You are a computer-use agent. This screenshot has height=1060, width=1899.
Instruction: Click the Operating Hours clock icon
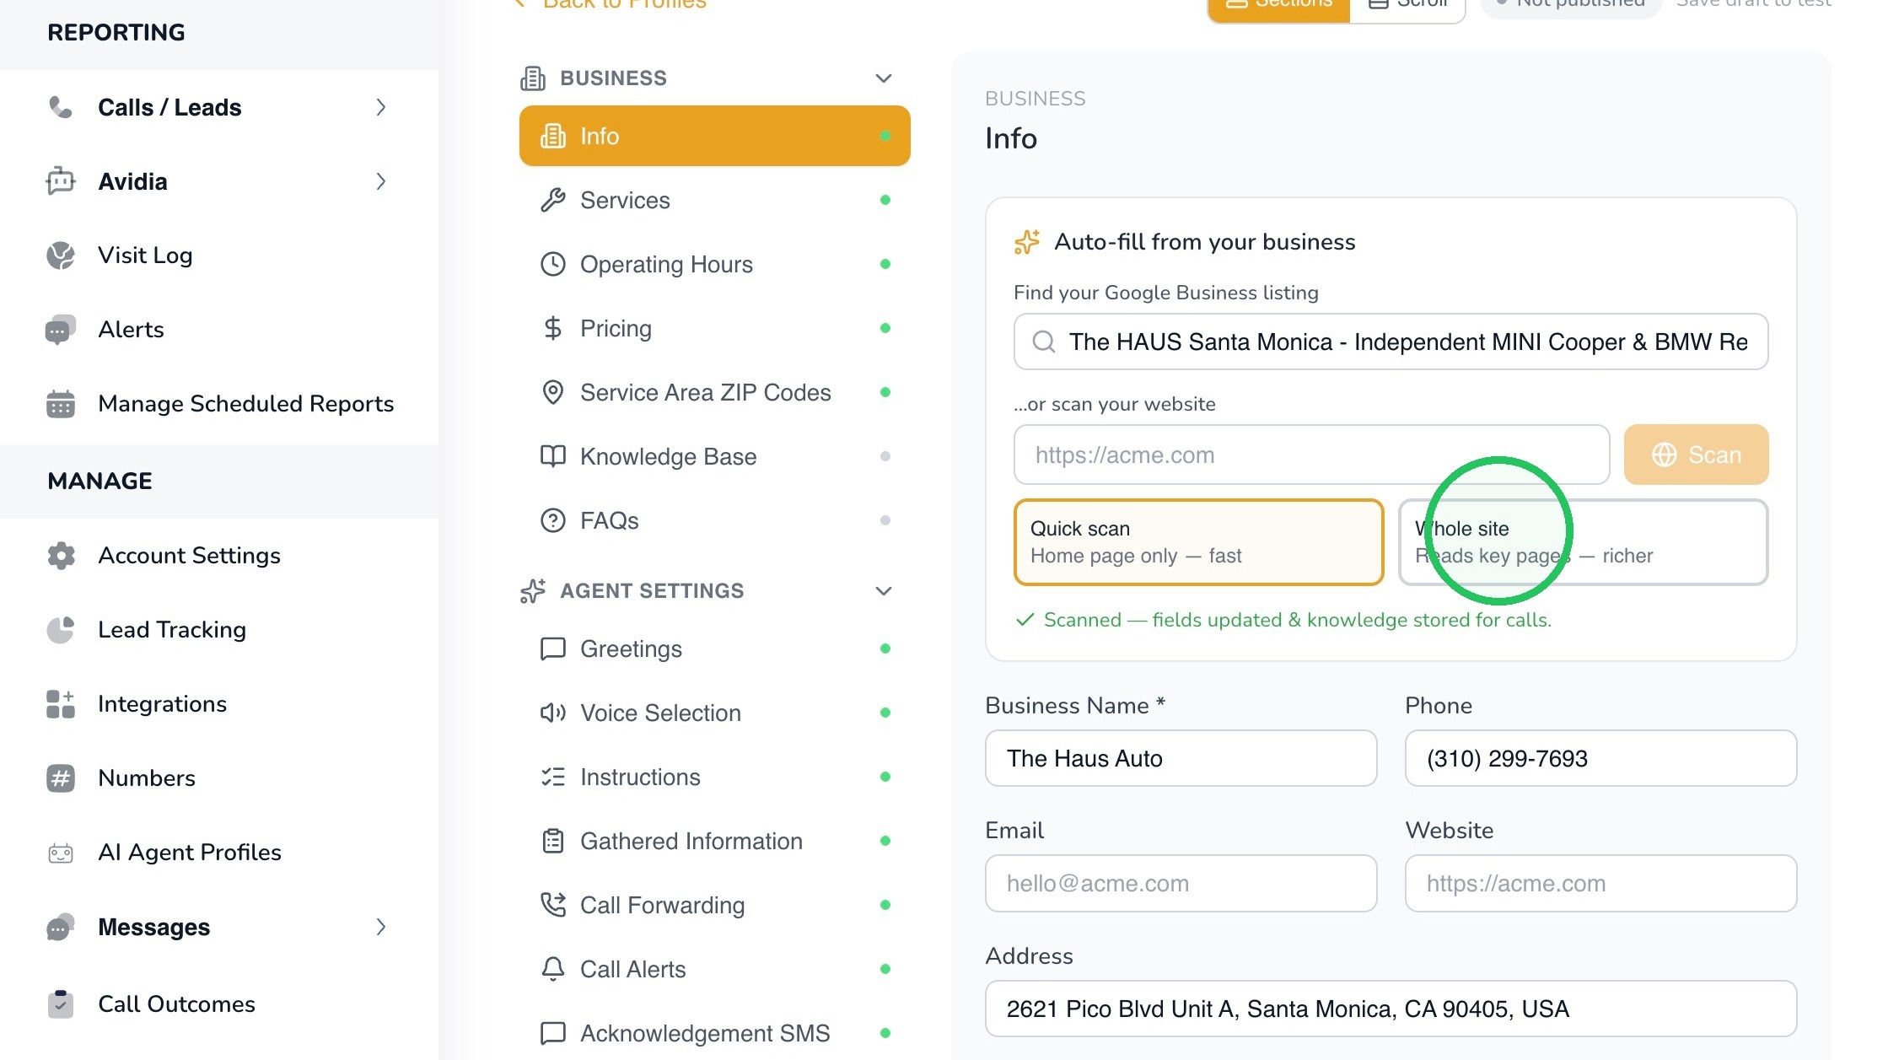tap(552, 264)
